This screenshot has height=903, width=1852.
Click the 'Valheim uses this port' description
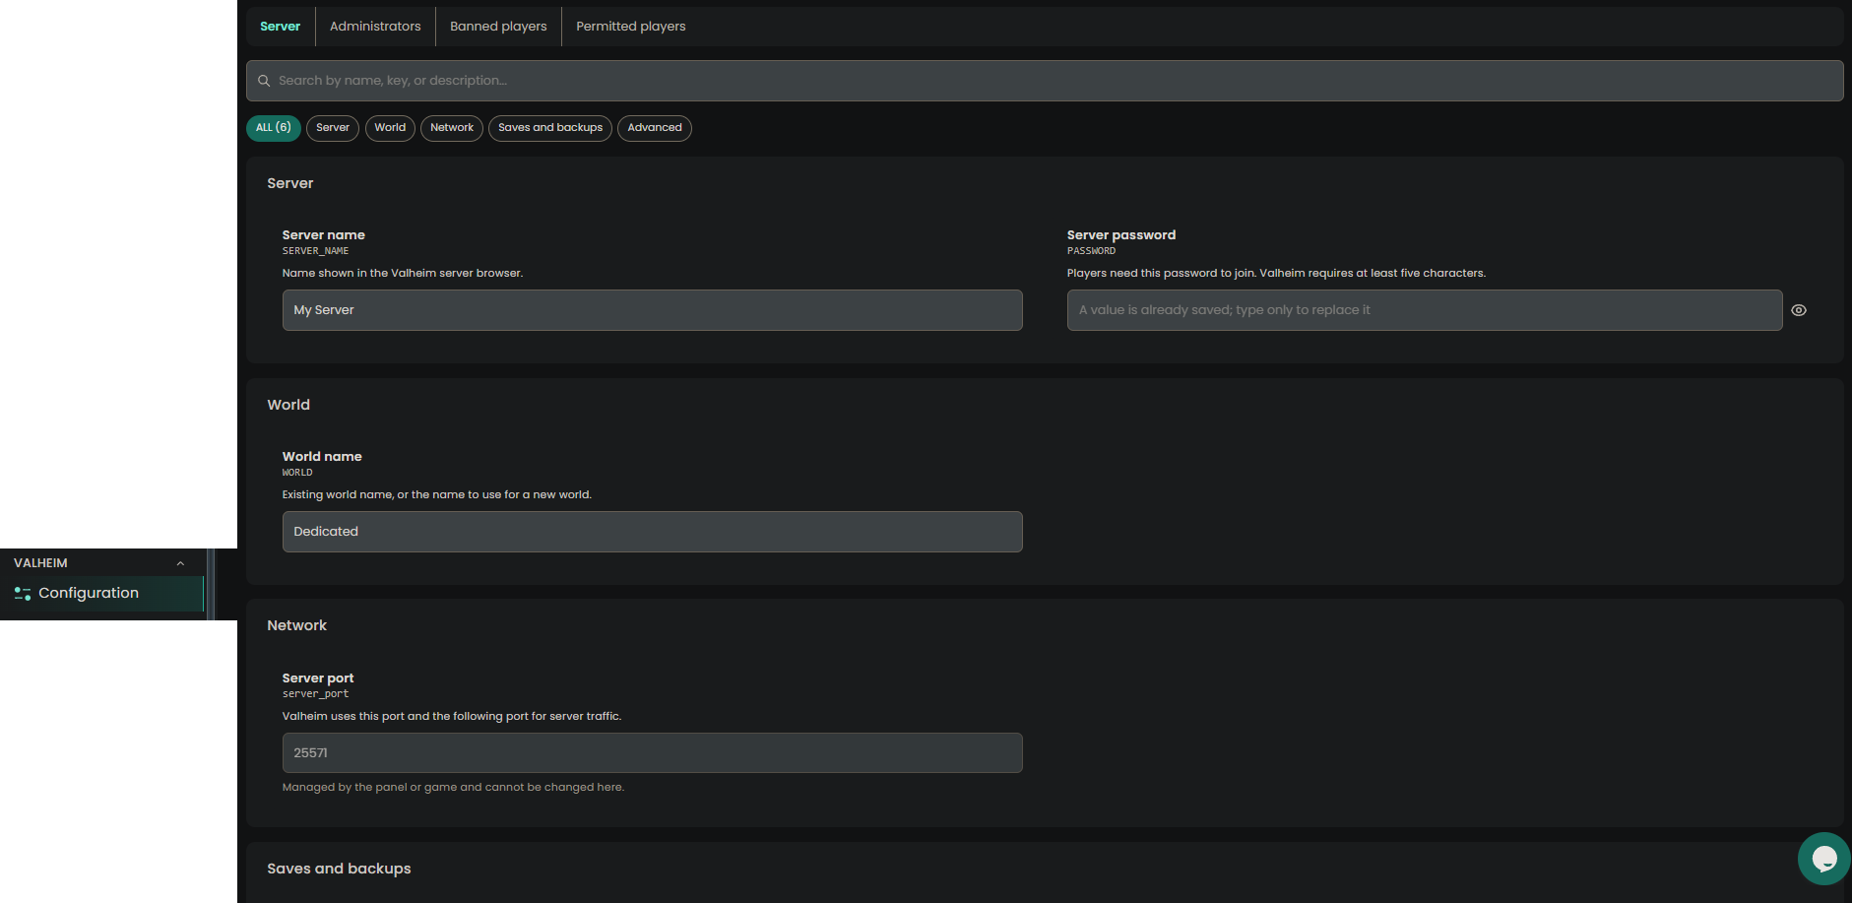[452, 717]
